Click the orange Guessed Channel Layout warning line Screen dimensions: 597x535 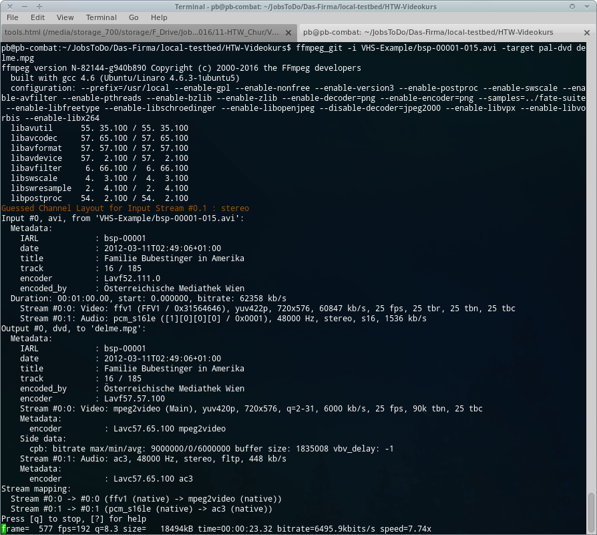[x=125, y=208]
